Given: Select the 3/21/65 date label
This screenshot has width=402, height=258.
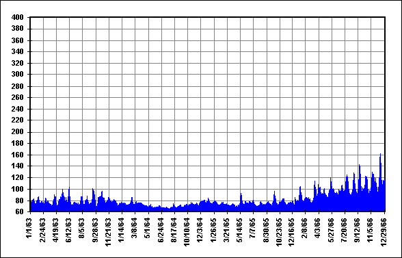Looking at the screenshot, I should pyautogui.click(x=227, y=230).
